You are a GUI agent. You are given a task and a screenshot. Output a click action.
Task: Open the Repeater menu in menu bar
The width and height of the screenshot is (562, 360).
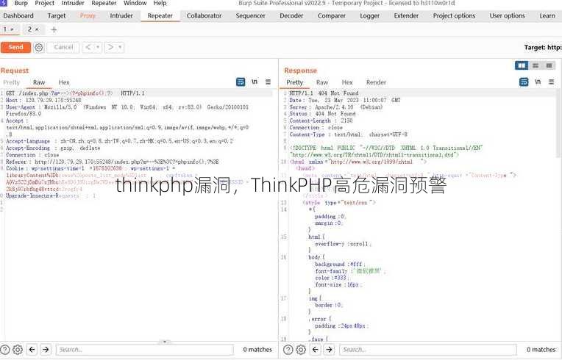(x=104, y=3)
